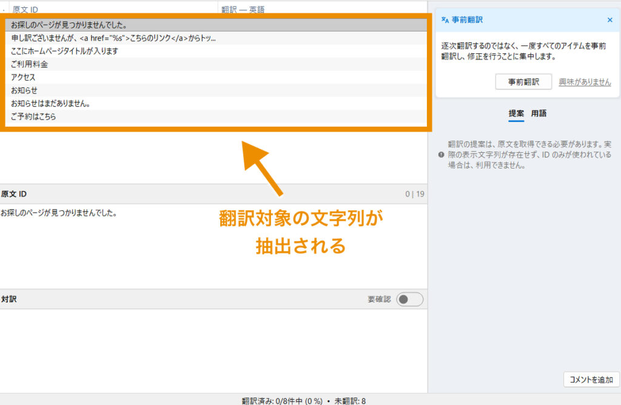Switch to the 提案 tab
Screen dimensions: 621x405
tap(516, 113)
